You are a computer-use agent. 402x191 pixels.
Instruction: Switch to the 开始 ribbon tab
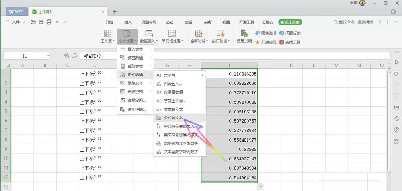(x=109, y=22)
